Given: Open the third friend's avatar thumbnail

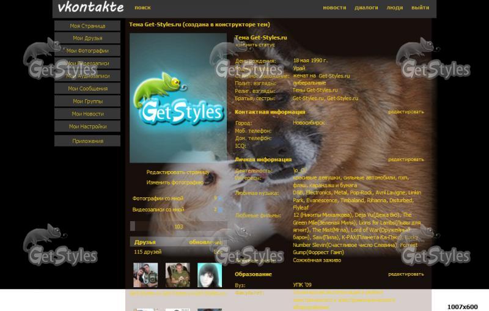Looking at the screenshot, I should (210, 275).
